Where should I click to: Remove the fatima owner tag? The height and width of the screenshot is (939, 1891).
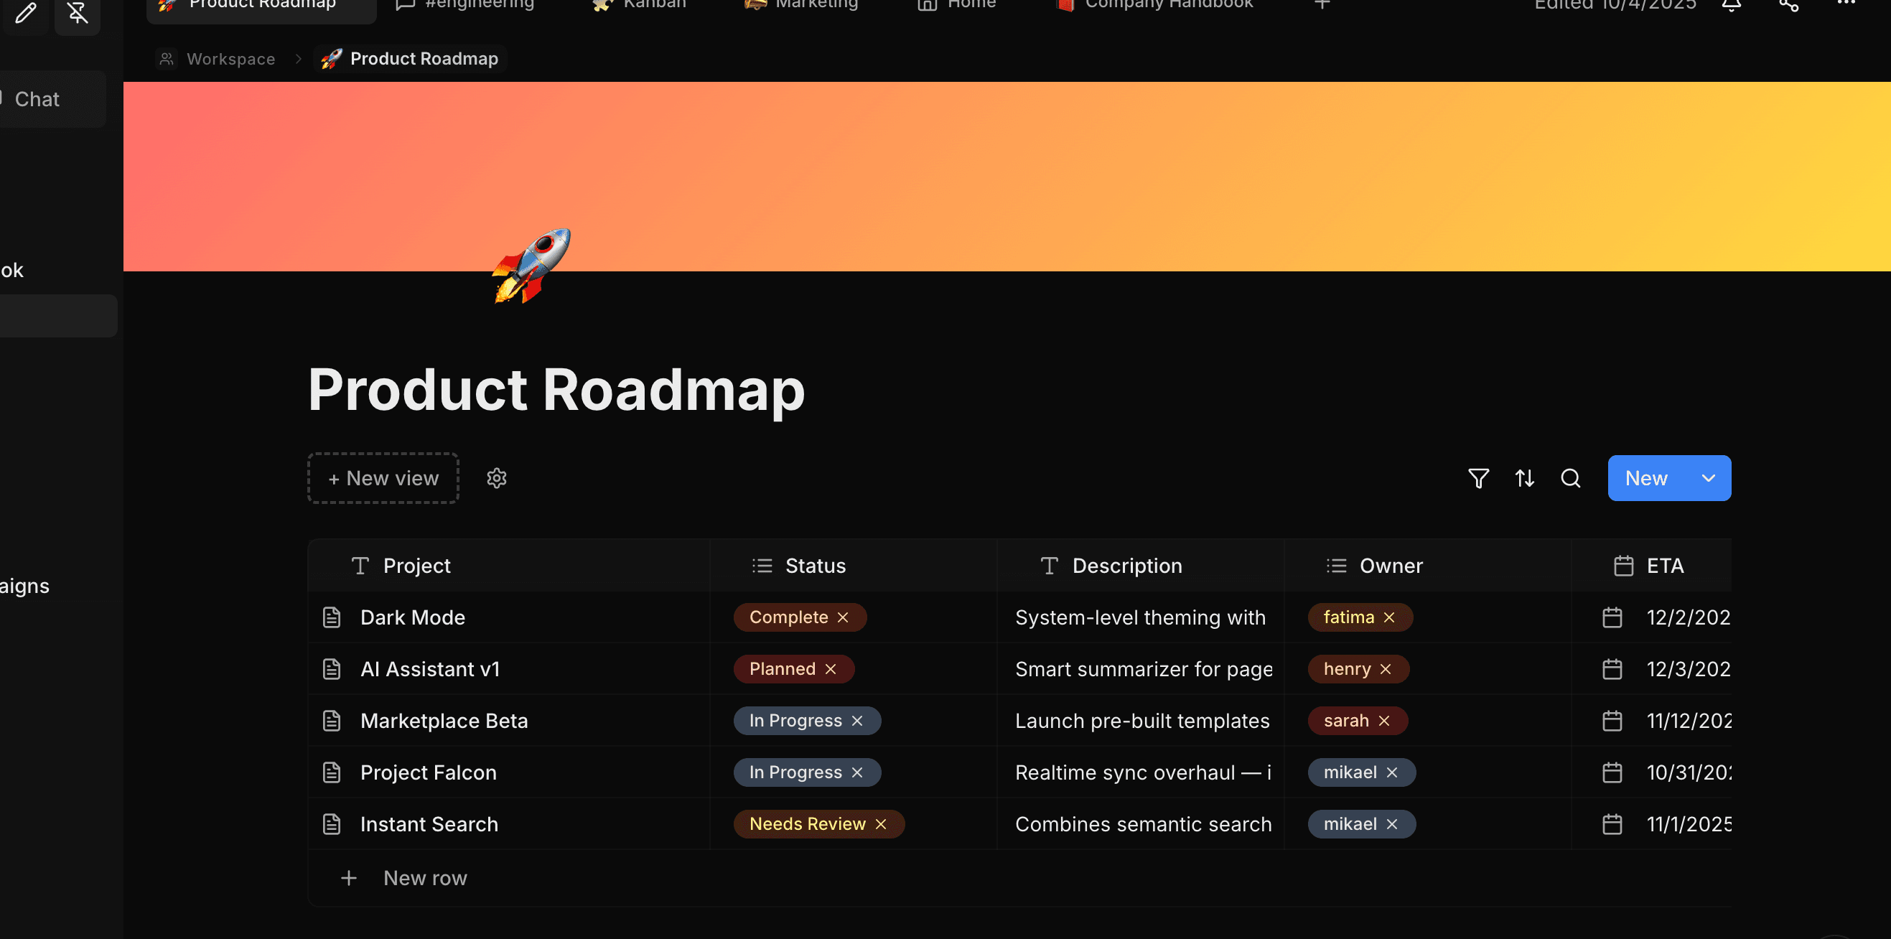click(x=1389, y=617)
